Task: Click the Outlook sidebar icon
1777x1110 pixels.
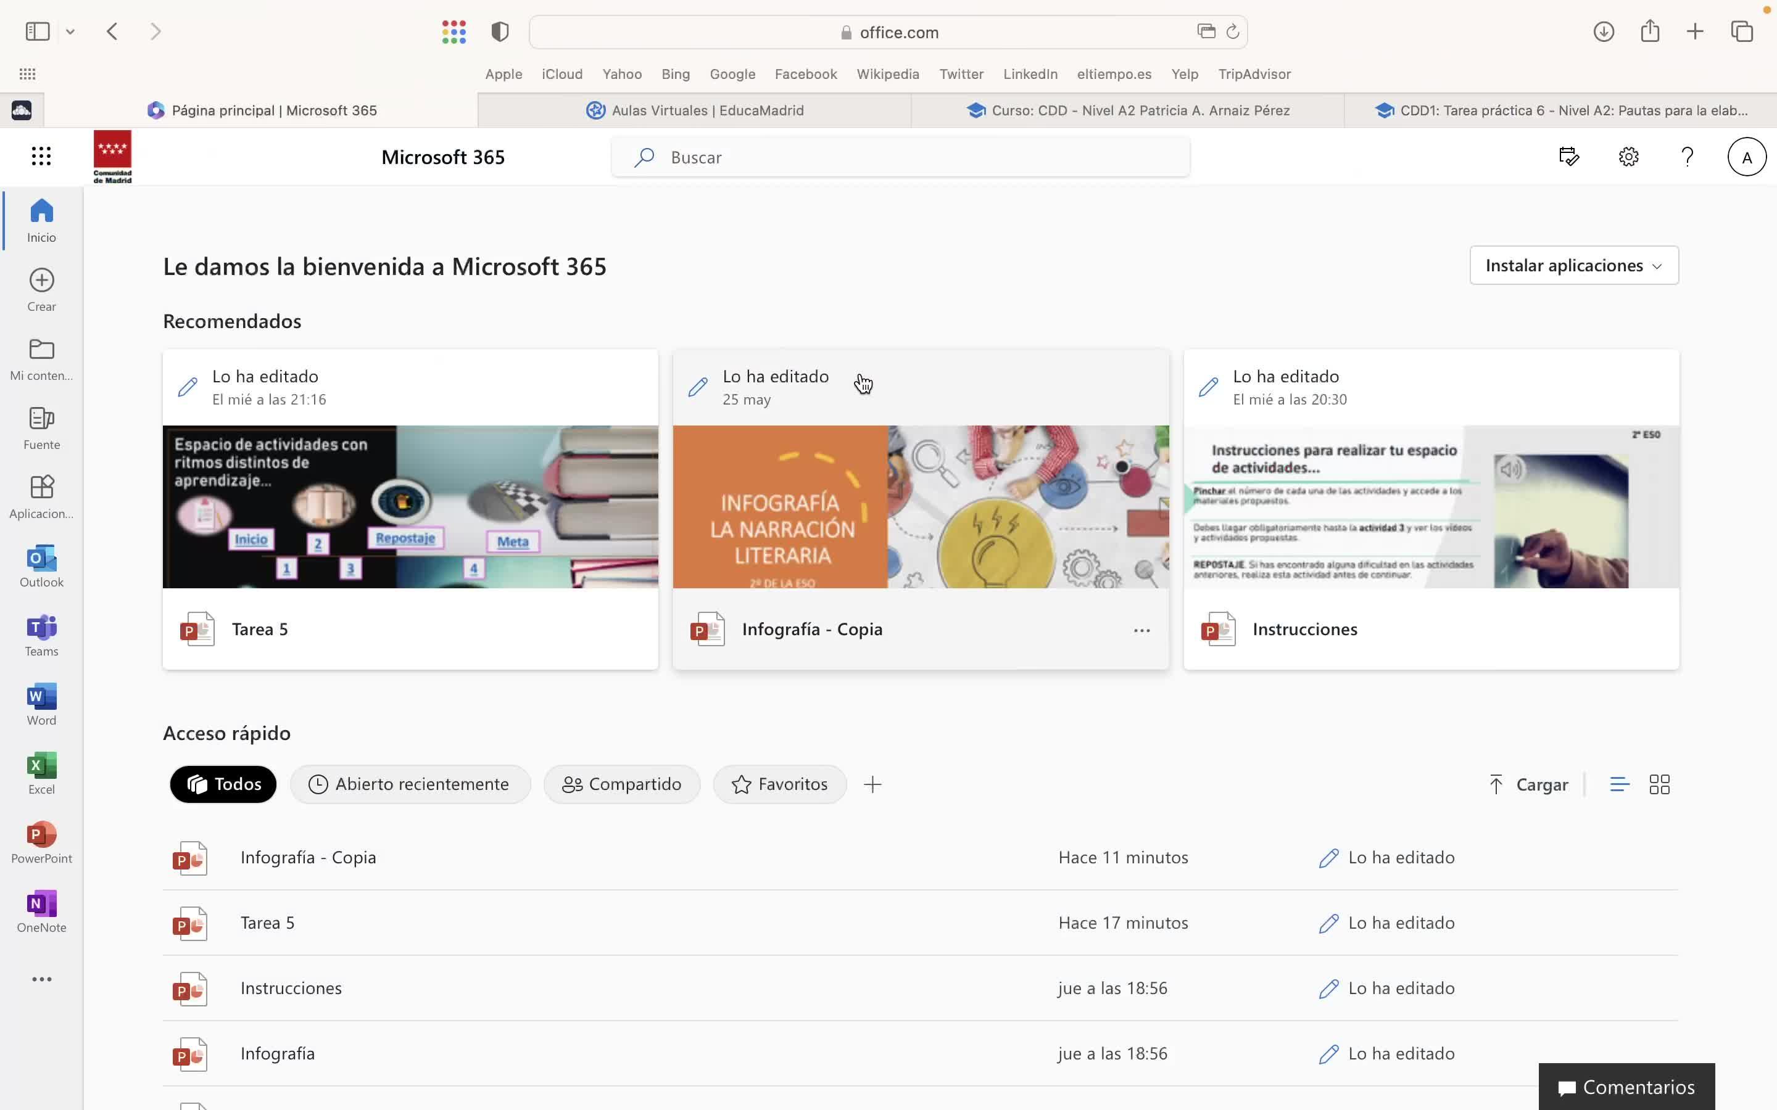Action: 41,565
